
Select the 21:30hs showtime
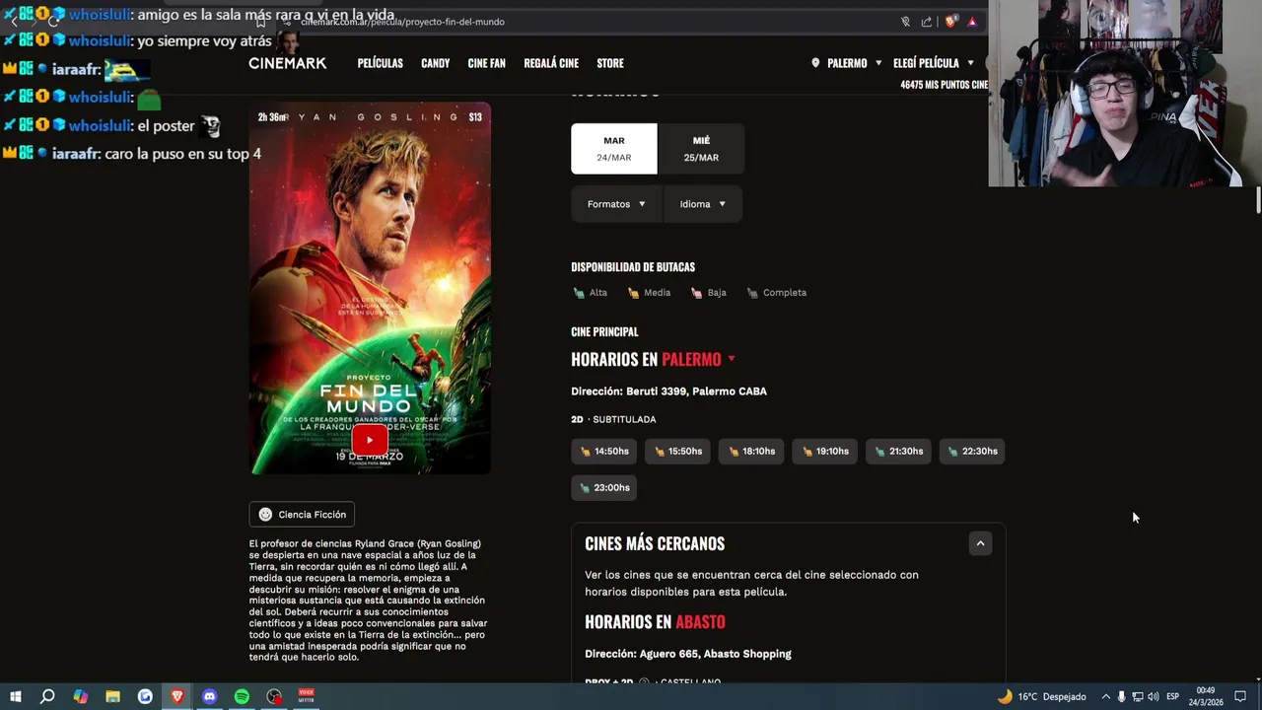tap(898, 452)
